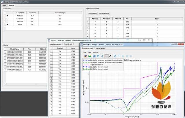Click the Create Analysis button

point(104,14)
